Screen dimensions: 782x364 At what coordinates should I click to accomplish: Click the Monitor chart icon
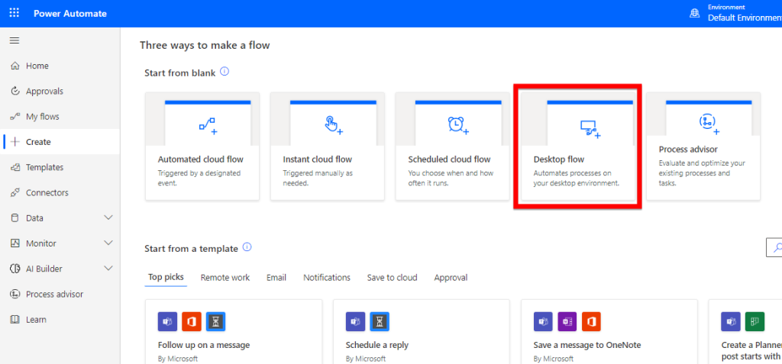click(15, 243)
